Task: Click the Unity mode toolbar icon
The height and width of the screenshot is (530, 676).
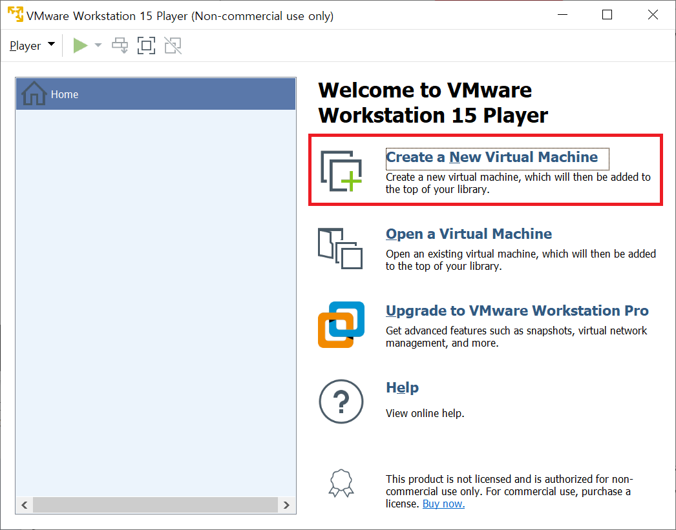Action: click(x=173, y=45)
